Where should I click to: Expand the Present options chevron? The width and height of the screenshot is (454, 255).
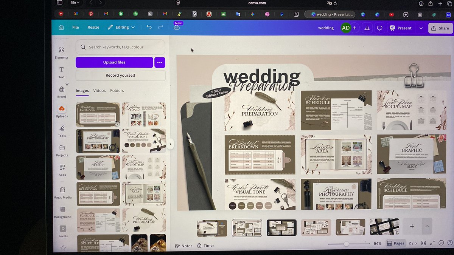(x=421, y=28)
